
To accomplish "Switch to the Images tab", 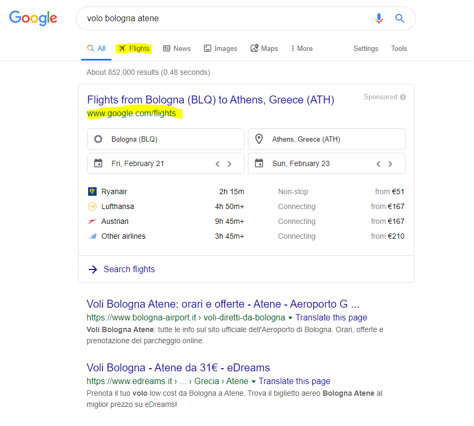I will [x=220, y=48].
